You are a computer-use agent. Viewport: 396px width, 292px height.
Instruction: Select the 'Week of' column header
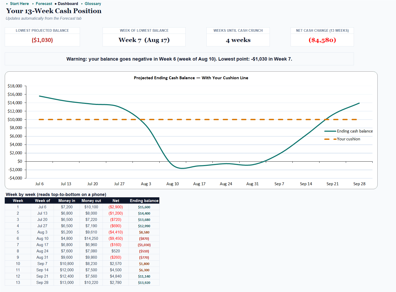click(42, 201)
